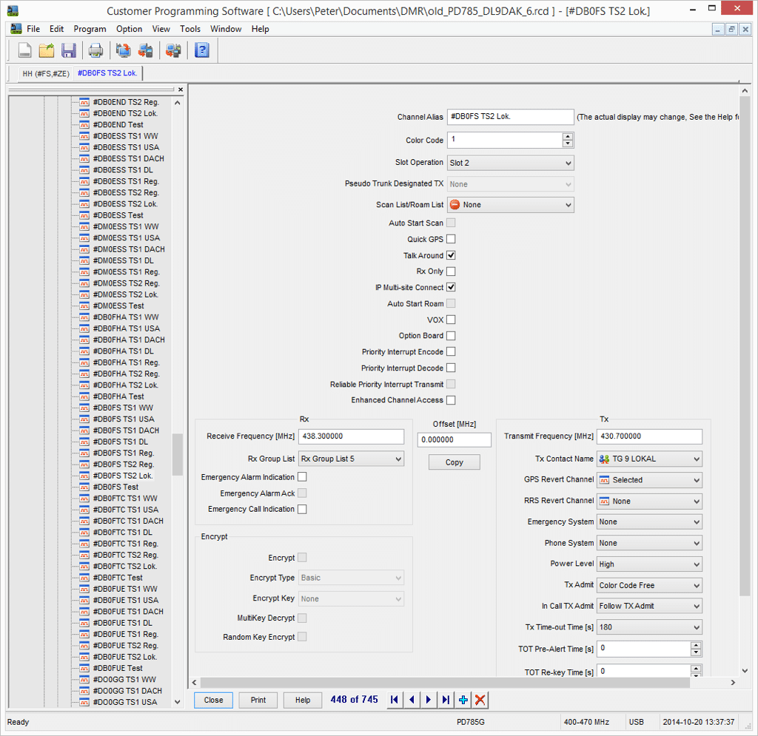
Task: Click the Copy button under Offset
Action: 454,462
